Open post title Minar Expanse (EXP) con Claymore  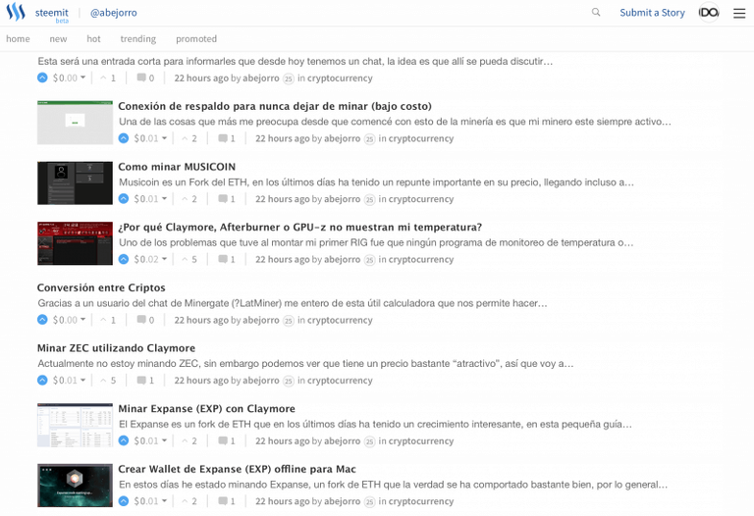pos(207,409)
